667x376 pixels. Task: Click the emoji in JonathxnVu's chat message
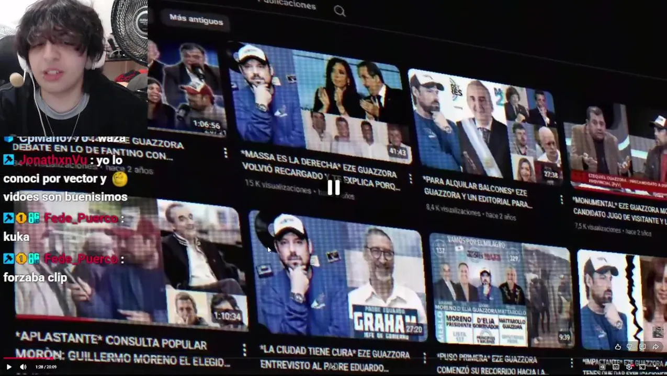point(120,179)
